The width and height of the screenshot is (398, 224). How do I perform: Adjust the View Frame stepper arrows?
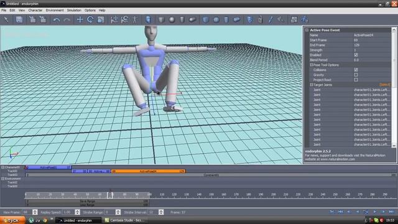tap(35, 212)
